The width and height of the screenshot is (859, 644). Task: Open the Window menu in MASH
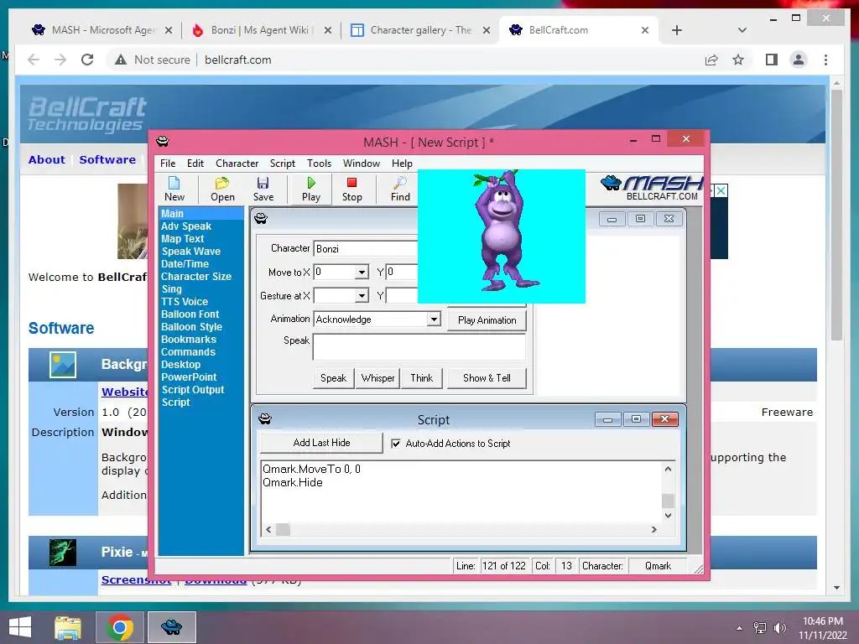tap(361, 164)
